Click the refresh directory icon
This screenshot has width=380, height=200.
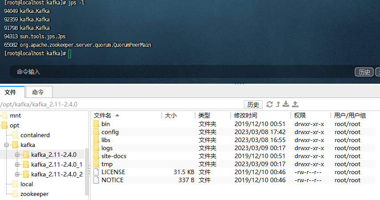point(270,104)
